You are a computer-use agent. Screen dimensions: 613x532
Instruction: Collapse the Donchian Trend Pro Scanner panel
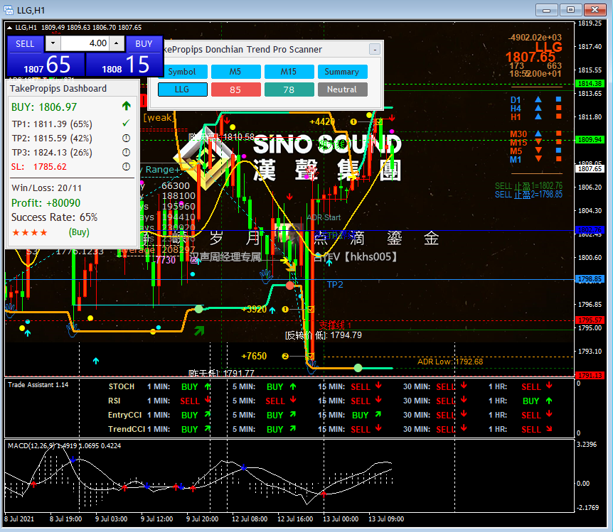tap(375, 50)
